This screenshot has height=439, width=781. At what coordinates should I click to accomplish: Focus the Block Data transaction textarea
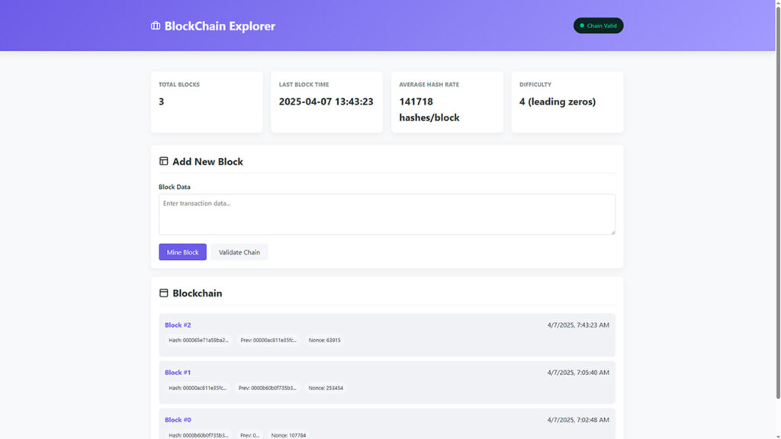pos(387,214)
